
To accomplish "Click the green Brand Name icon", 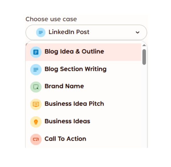I will 36,87.
